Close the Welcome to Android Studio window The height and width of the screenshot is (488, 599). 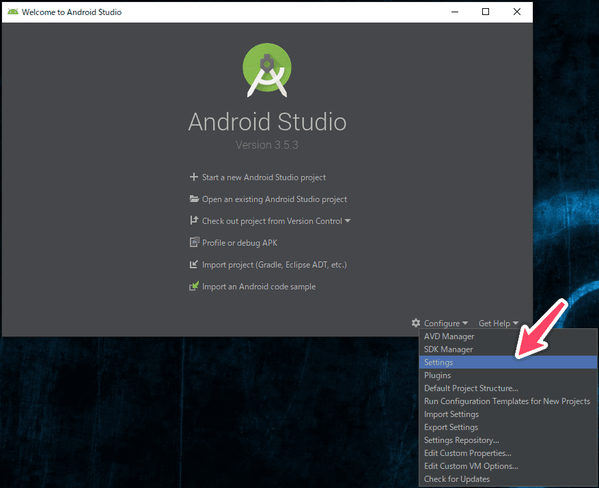coord(517,12)
